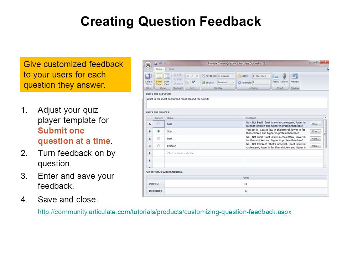
Task: Click the Correct column header
Action: 159,118
